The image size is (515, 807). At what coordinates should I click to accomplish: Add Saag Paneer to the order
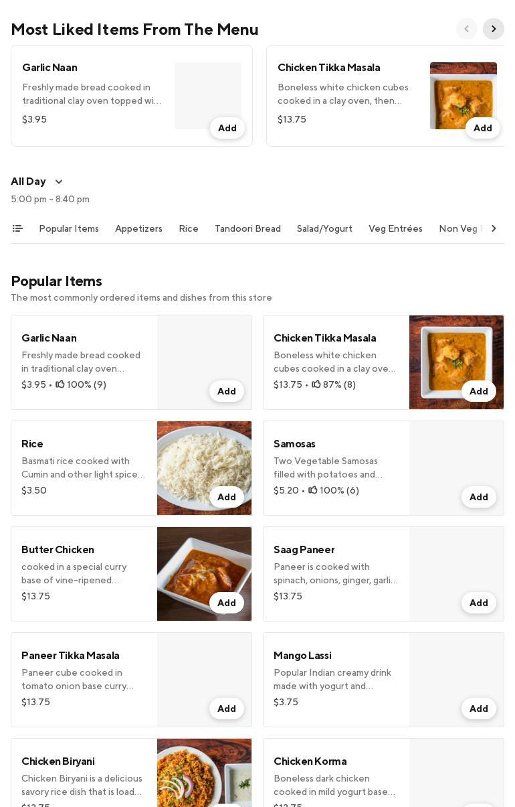(x=479, y=603)
